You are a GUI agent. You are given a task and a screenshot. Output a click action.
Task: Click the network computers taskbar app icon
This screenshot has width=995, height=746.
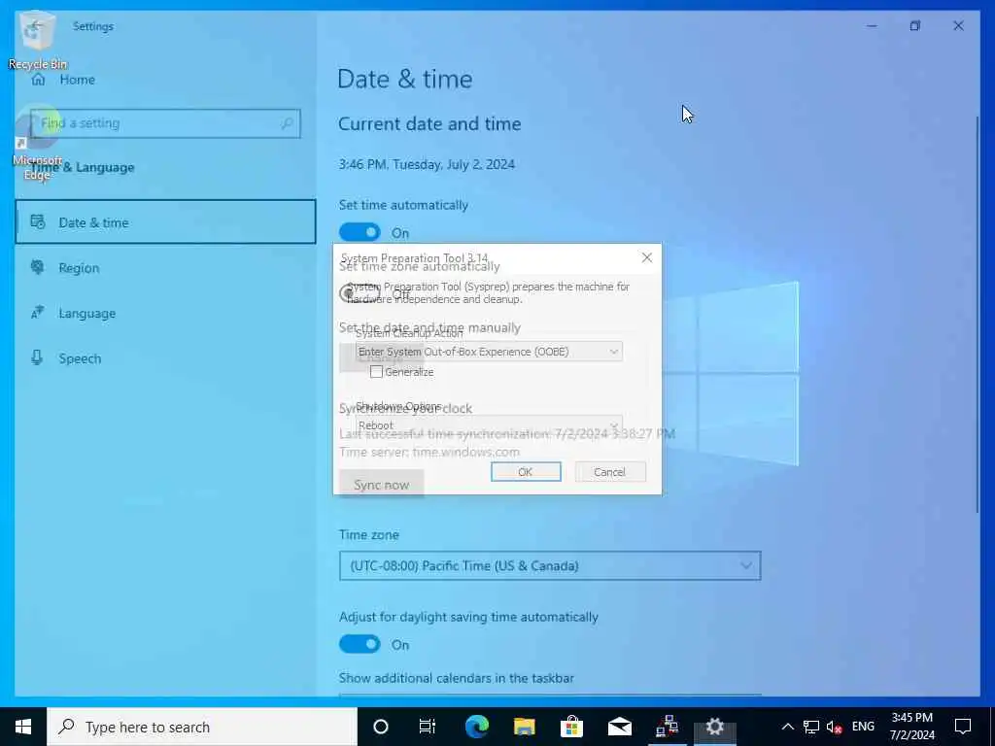click(667, 727)
